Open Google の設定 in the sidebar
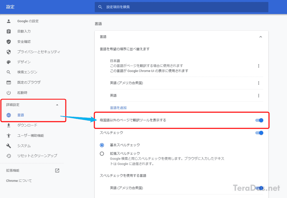The height and width of the screenshot is (198, 287). [28, 21]
